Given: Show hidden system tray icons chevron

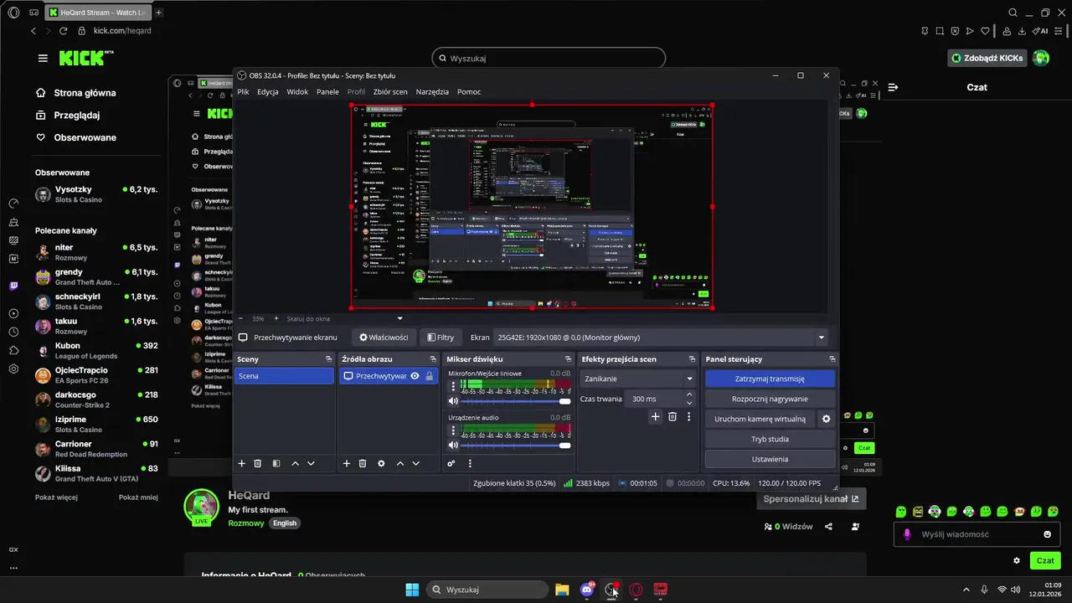Looking at the screenshot, I should [966, 590].
